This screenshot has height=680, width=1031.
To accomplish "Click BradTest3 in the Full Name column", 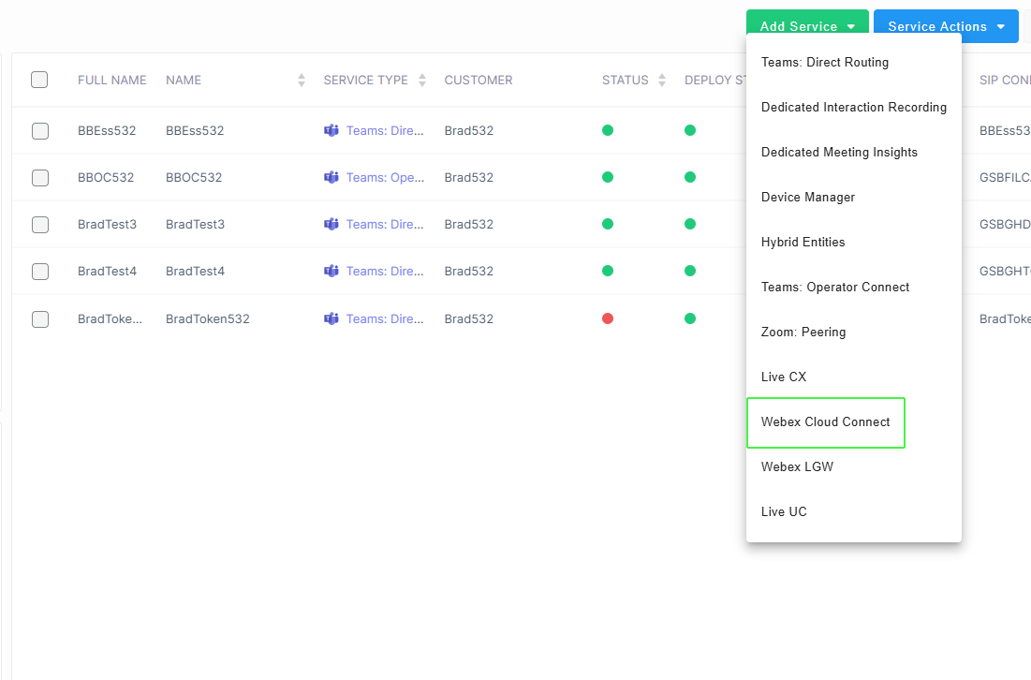I will tap(107, 224).
